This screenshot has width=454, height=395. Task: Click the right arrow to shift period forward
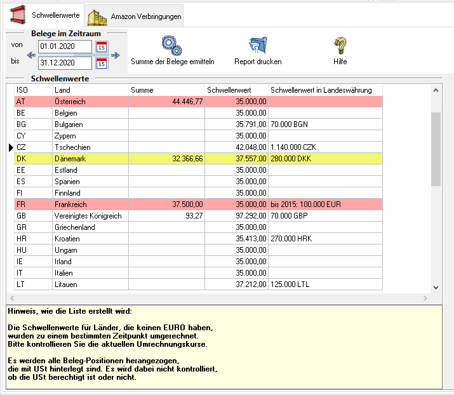tap(115, 55)
